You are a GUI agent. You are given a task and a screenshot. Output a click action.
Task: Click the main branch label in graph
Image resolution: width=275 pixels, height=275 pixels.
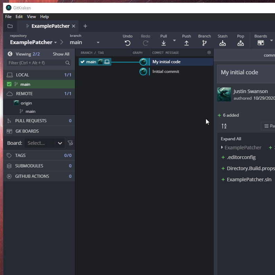click(x=95, y=62)
